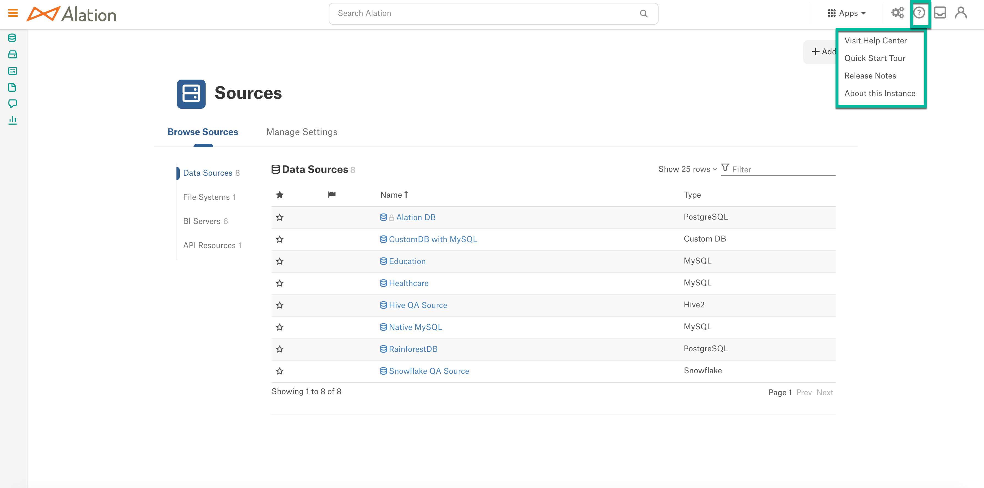The width and height of the screenshot is (984, 488).
Task: Select About this Instance
Action: click(x=879, y=93)
